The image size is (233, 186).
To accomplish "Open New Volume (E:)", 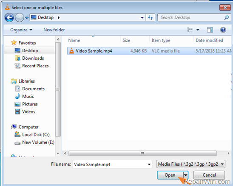I will [38, 142].
